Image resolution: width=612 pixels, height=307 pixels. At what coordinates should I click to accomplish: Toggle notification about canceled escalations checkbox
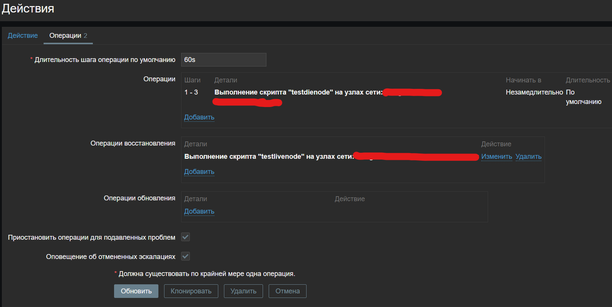click(185, 256)
